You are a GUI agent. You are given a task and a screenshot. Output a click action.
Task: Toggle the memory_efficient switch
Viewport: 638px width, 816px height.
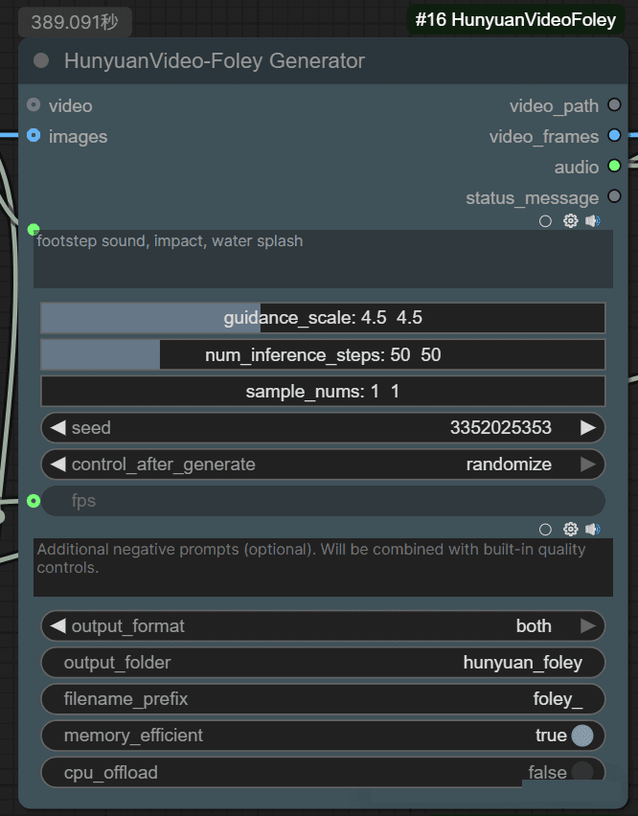coord(582,736)
